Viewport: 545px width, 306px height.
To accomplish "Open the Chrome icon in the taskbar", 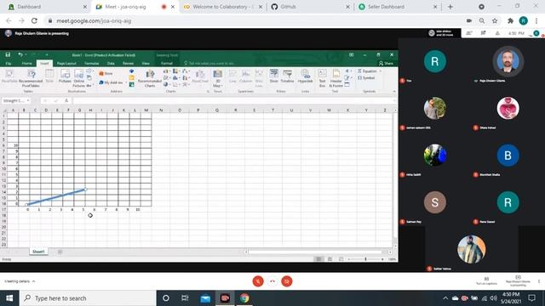I will [244, 298].
